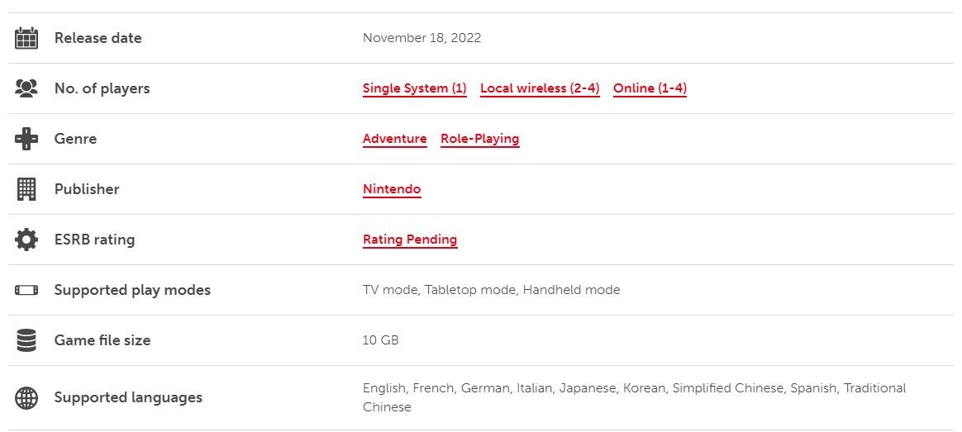962x432 pixels.
Task: Open the Rating Pending ESRB link
Action: 409,240
